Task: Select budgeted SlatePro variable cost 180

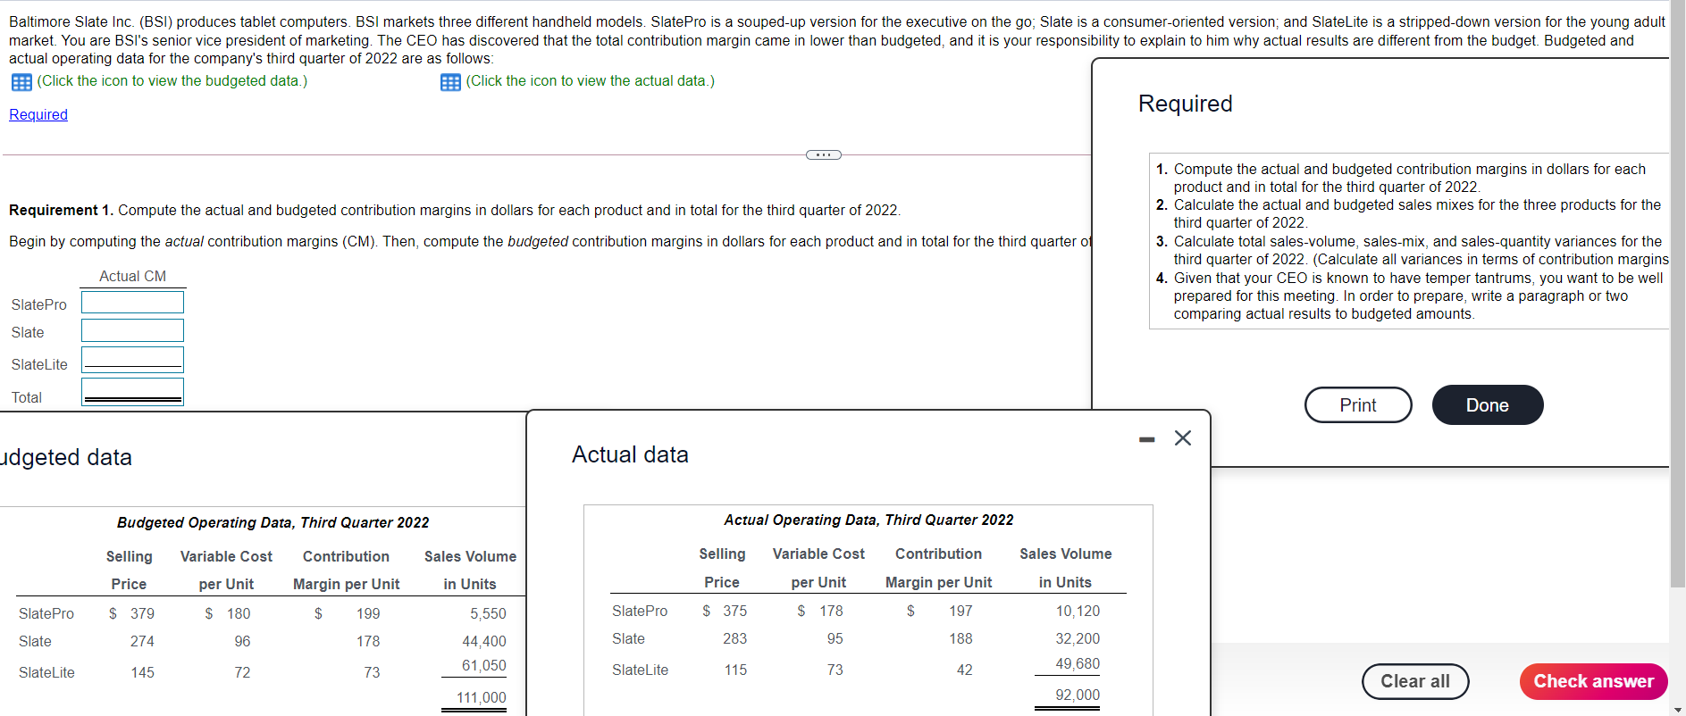Action: click(239, 613)
